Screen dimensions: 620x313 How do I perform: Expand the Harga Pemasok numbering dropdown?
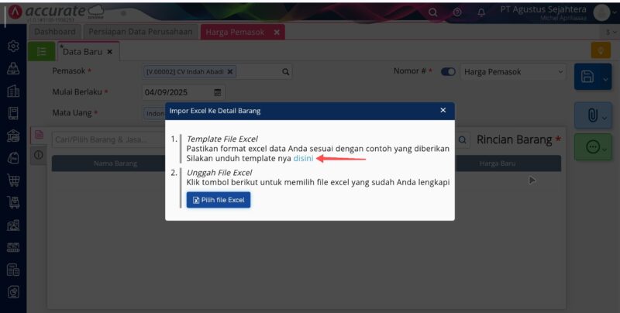(x=513, y=72)
